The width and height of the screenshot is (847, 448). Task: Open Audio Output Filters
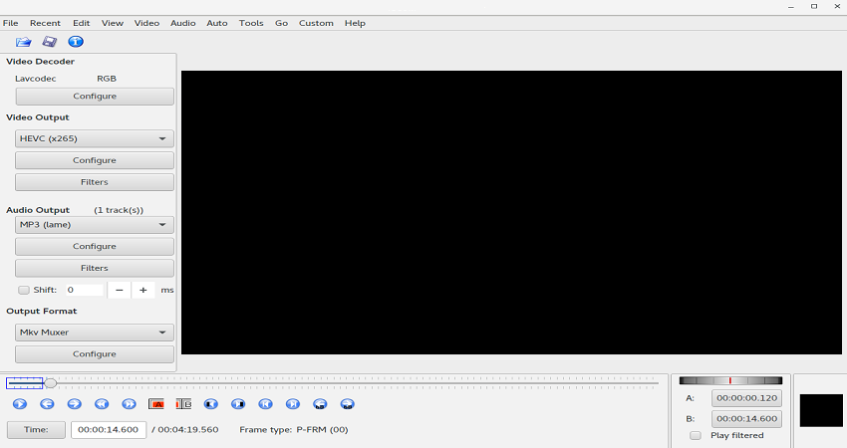click(95, 268)
